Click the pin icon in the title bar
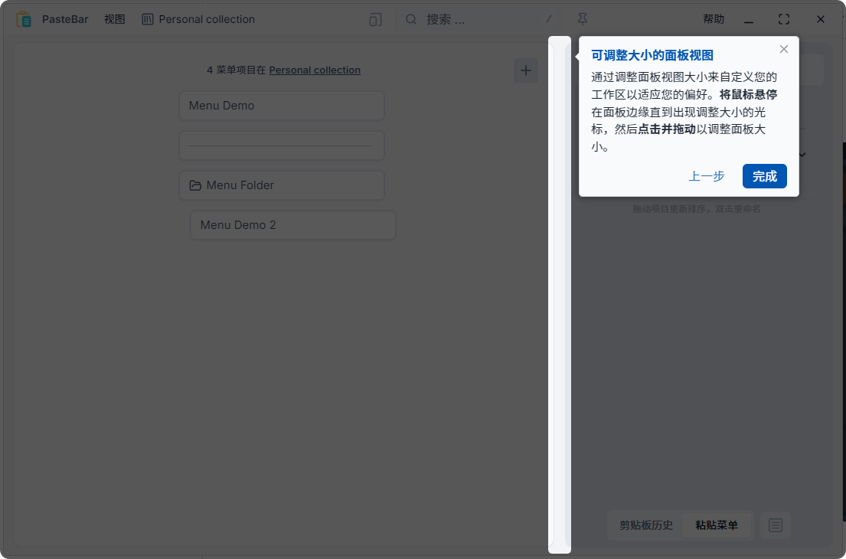 pyautogui.click(x=583, y=18)
